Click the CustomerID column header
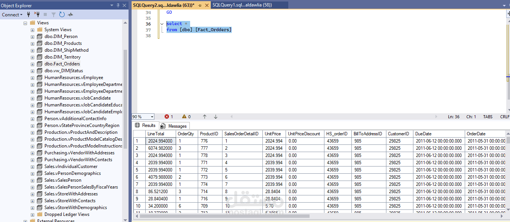The image size is (510, 222). tap(400, 134)
